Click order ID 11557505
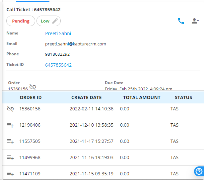The width and height of the screenshot is (204, 180). click(30, 141)
